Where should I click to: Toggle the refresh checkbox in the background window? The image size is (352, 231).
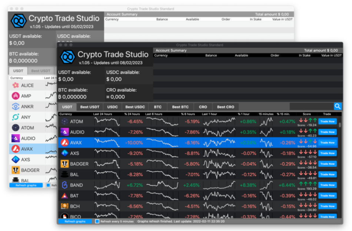coord(48,184)
